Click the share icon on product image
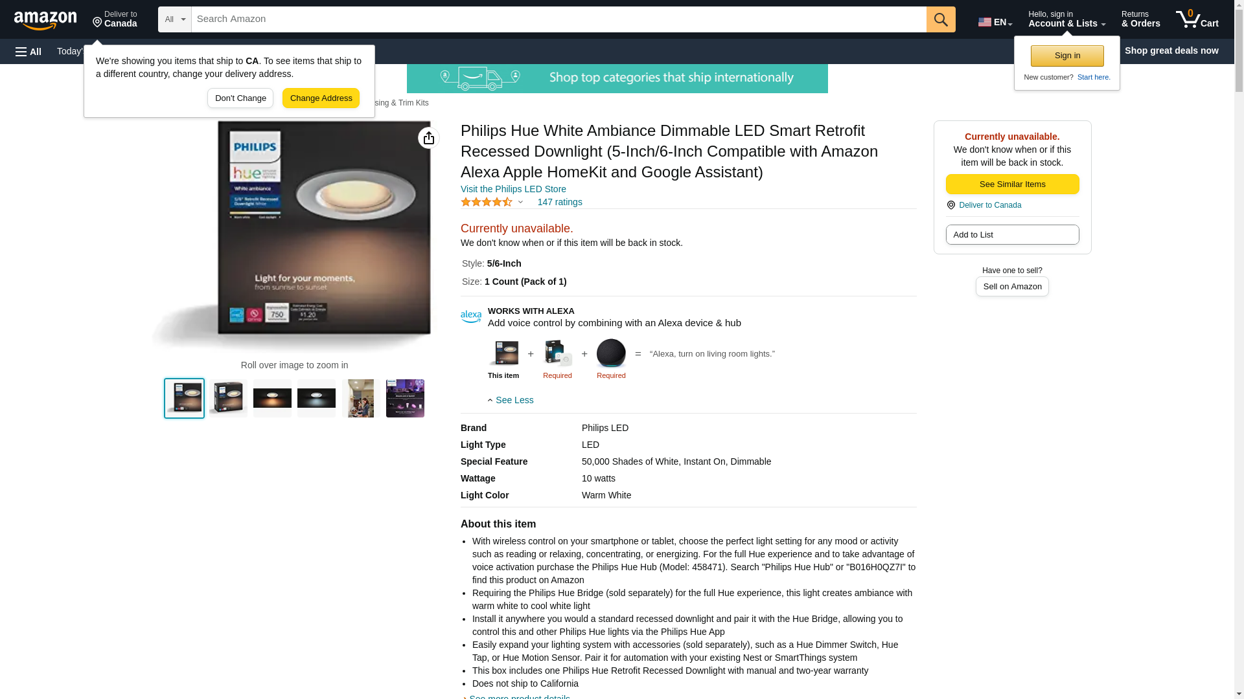Viewport: 1244px width, 699px height. [x=429, y=138]
